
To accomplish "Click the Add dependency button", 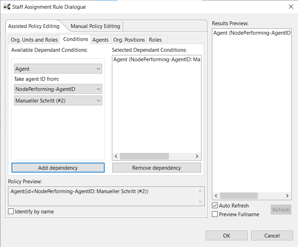I will pyautogui.click(x=58, y=168).
